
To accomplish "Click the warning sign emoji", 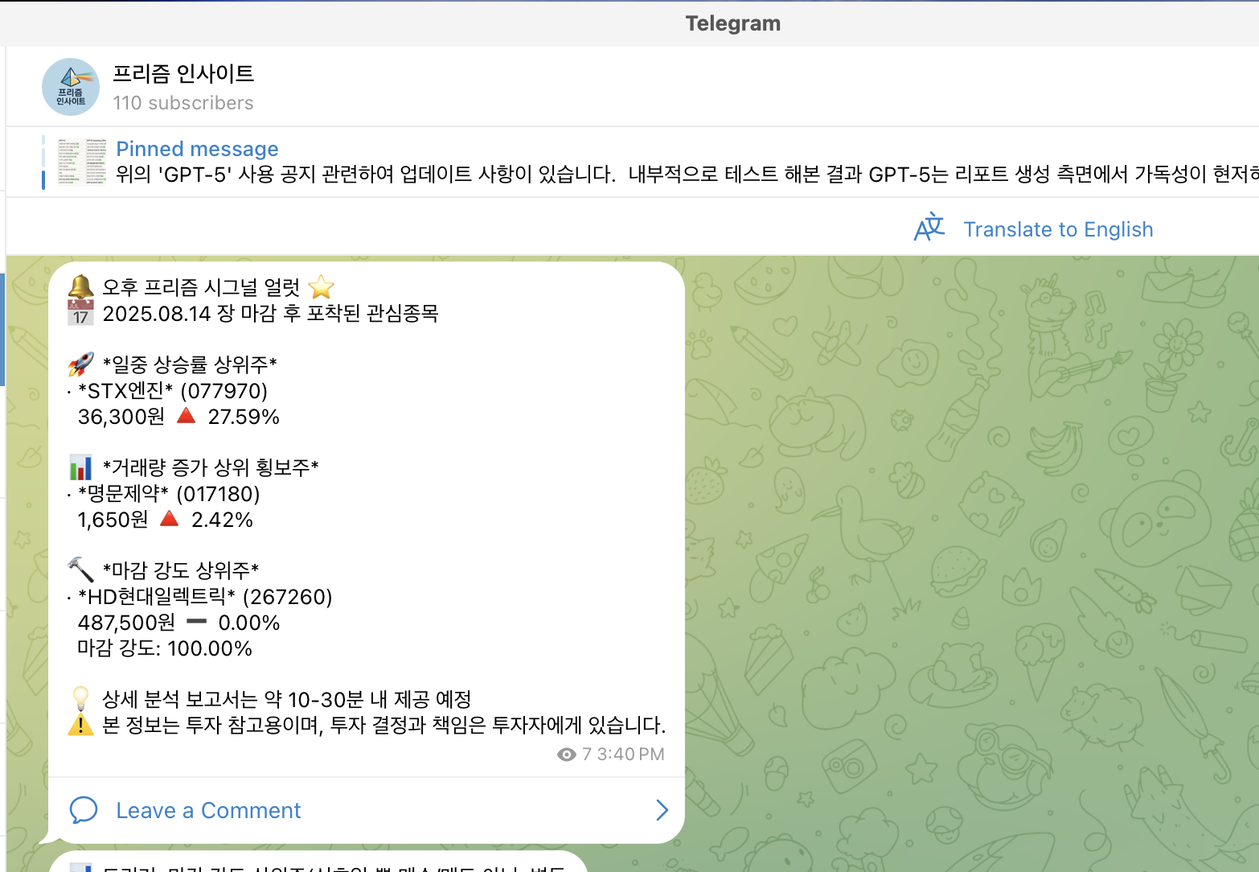I will pyautogui.click(x=80, y=725).
